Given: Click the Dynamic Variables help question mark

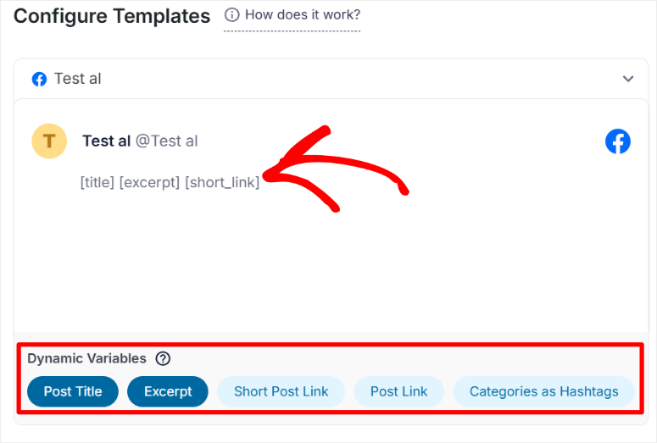Looking at the screenshot, I should tap(163, 358).
